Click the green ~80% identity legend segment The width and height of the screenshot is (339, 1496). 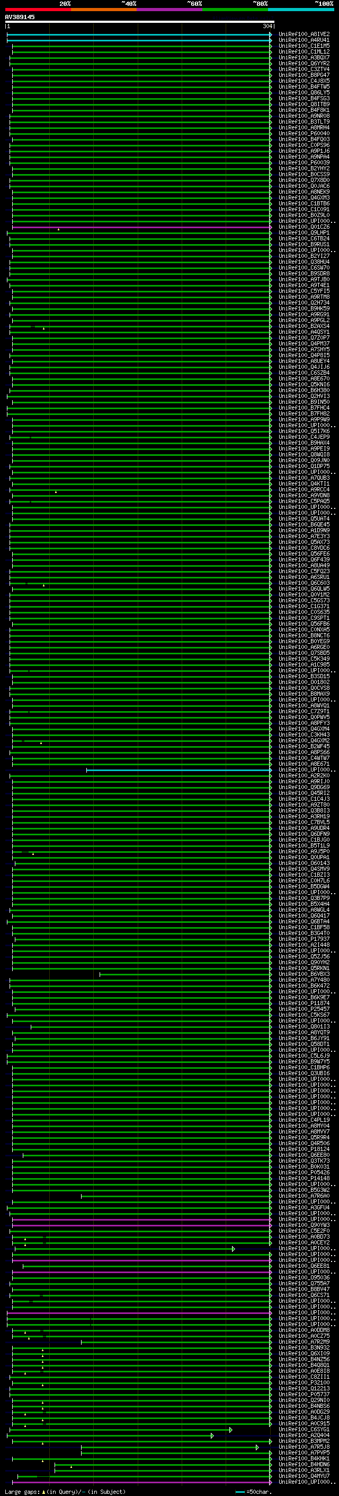(235, 10)
